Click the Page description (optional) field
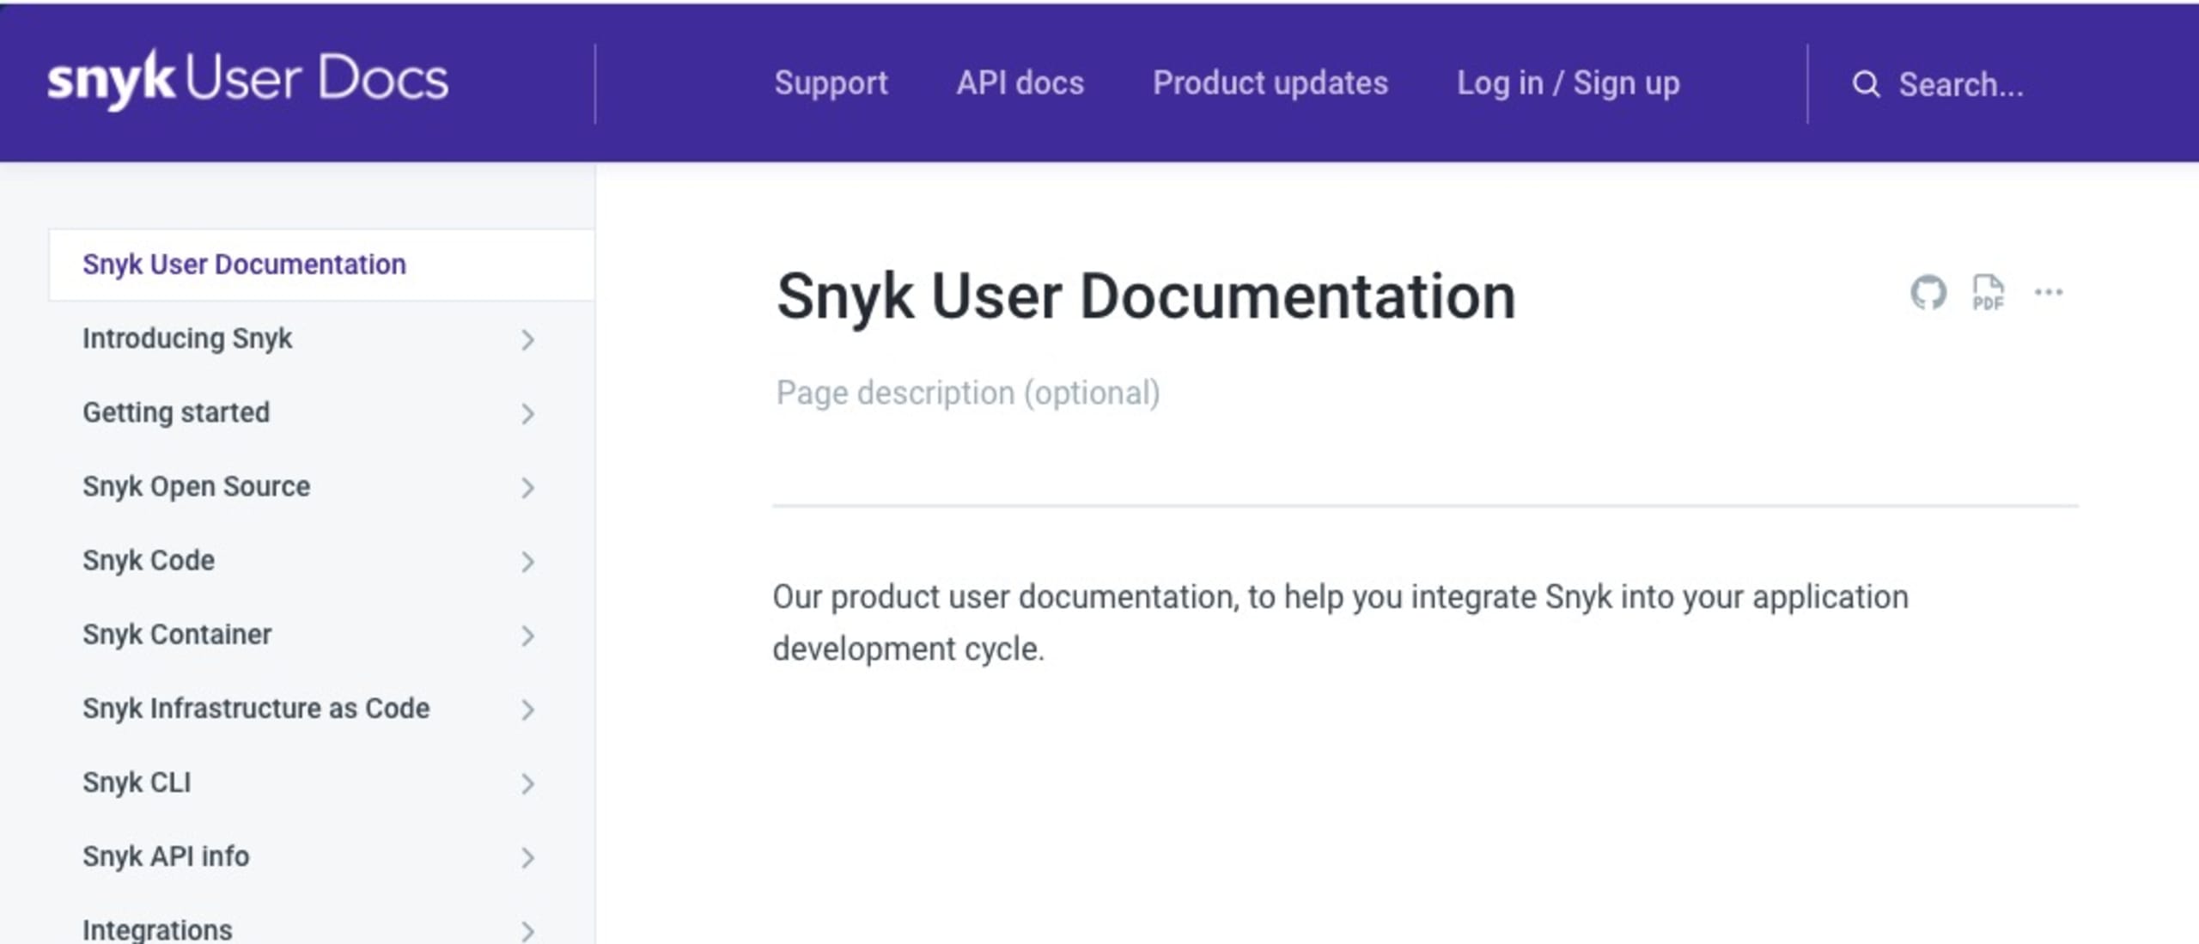 968,393
